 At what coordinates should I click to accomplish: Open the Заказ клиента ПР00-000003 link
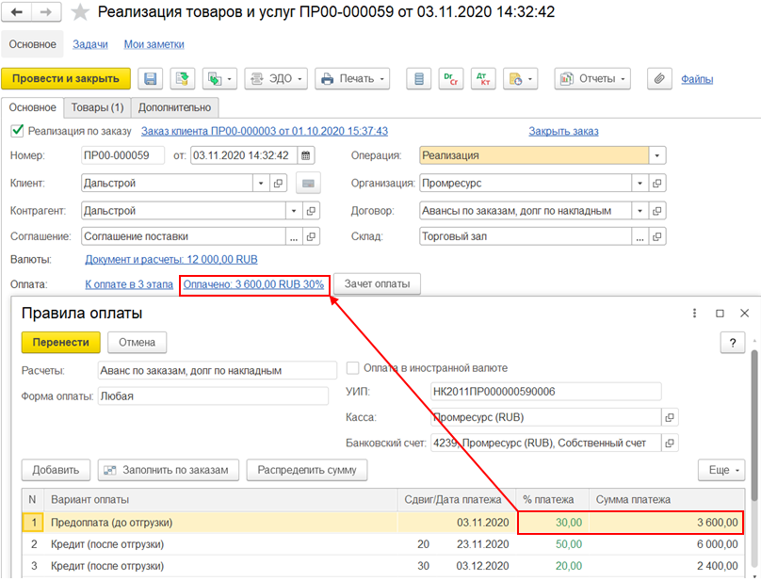[x=265, y=131]
